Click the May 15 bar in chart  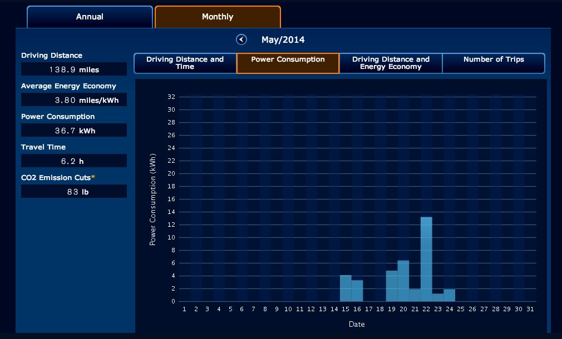346,288
